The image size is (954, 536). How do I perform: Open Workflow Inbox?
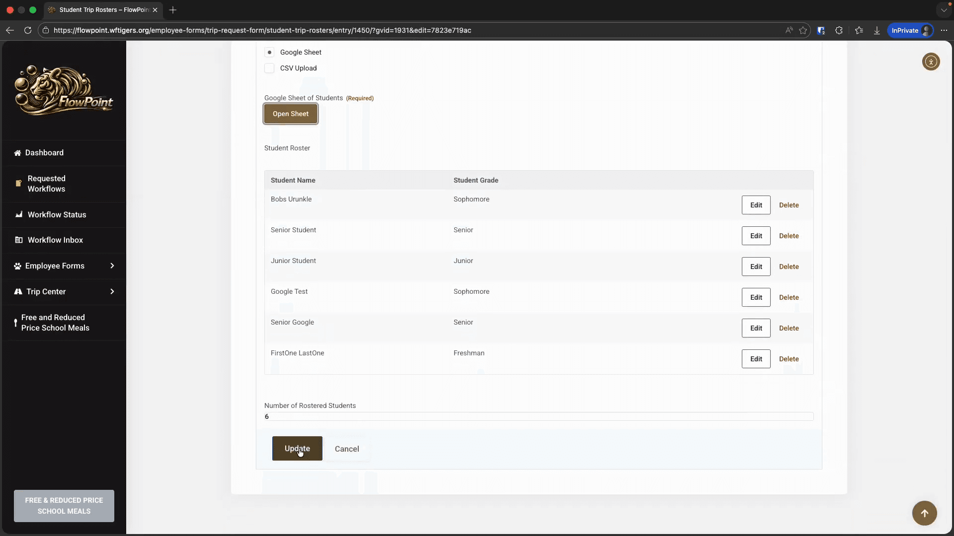64,240
